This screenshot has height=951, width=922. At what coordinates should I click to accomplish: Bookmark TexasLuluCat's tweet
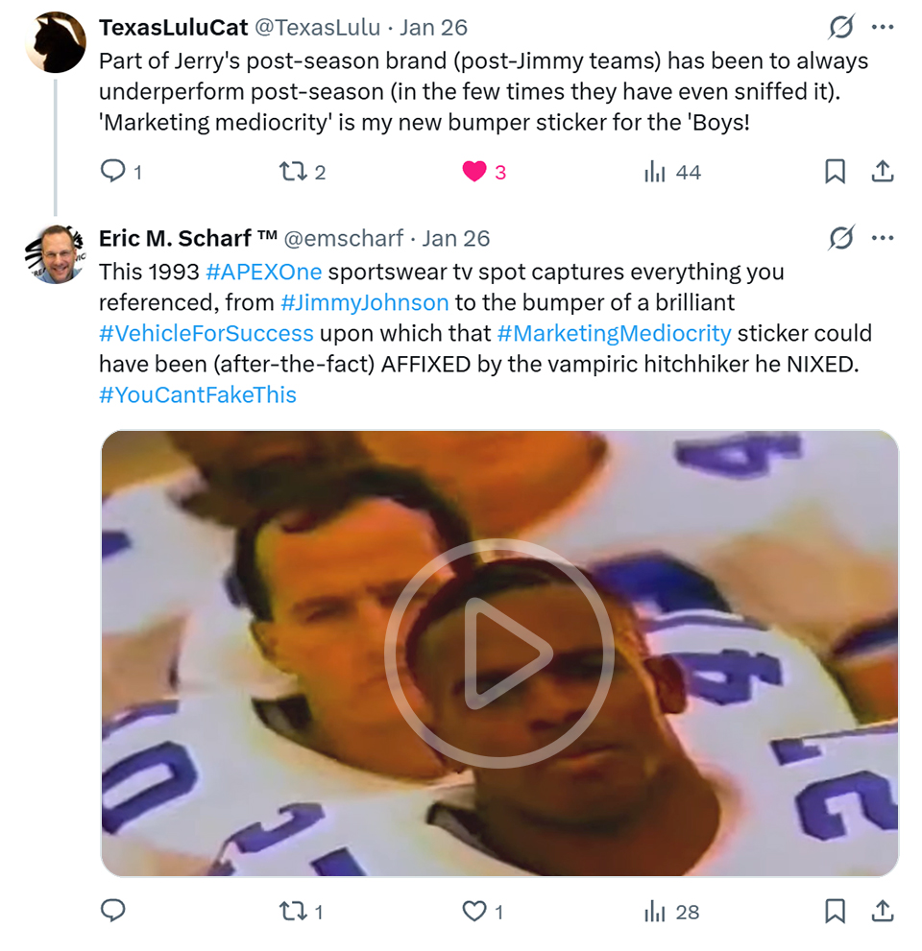(836, 172)
